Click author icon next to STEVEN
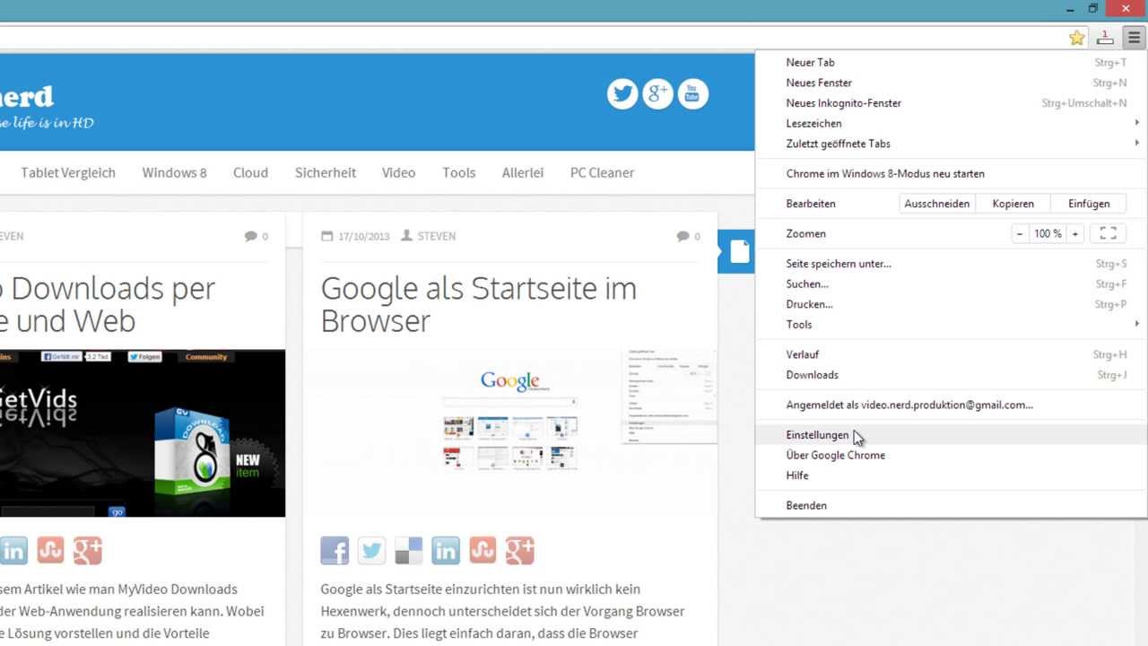 [406, 236]
